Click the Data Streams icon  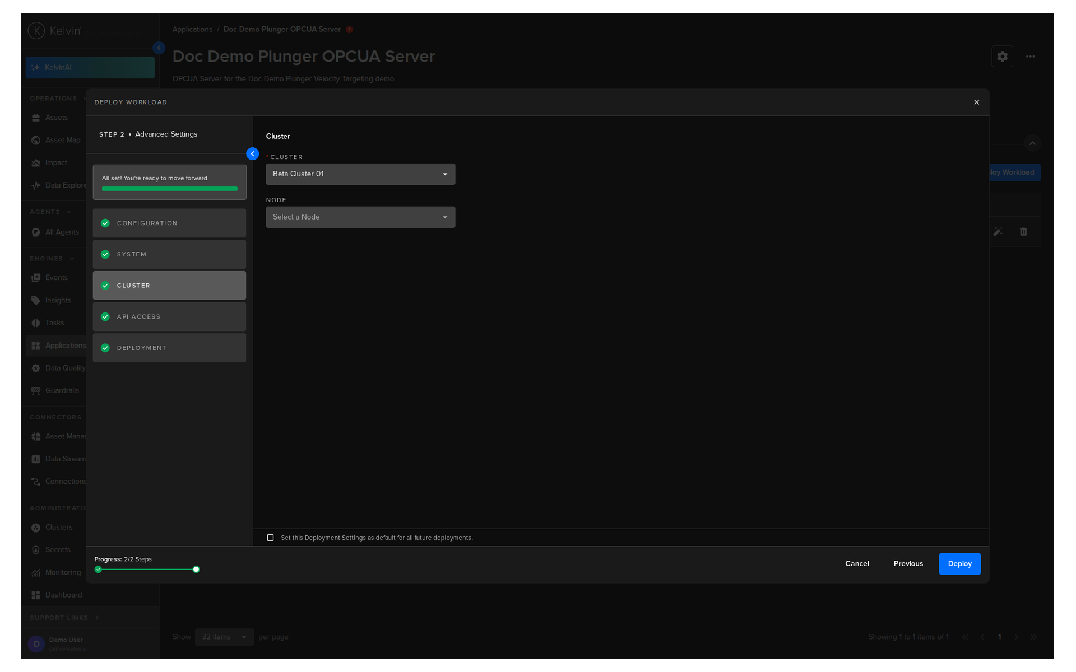[x=36, y=459]
